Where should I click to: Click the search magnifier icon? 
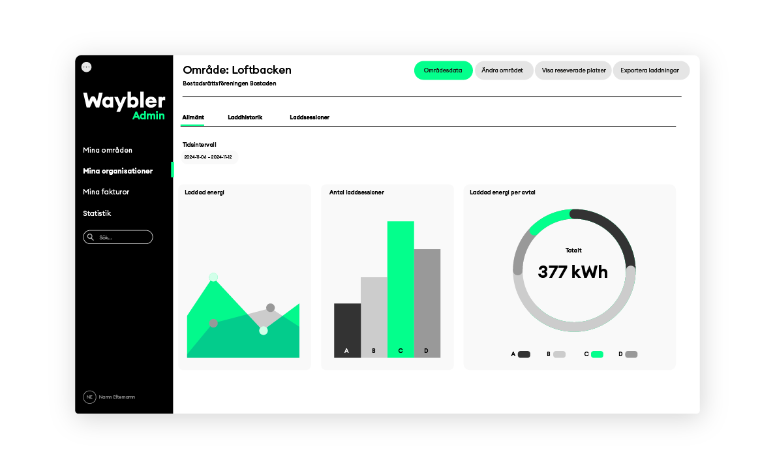tap(91, 237)
